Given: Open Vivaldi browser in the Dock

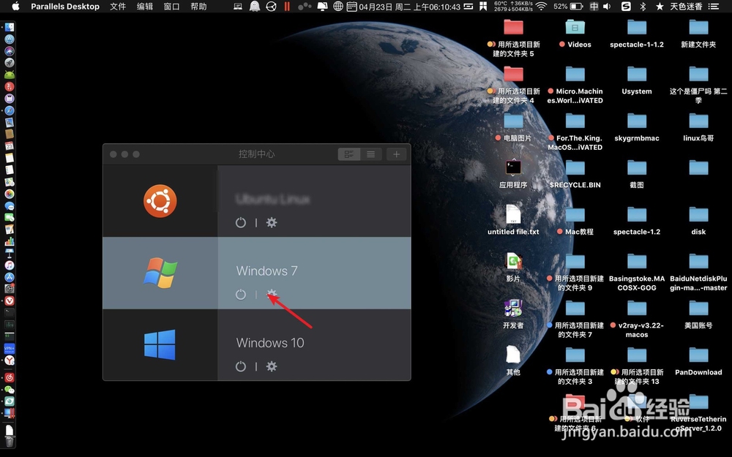Looking at the screenshot, I should pos(10,301).
